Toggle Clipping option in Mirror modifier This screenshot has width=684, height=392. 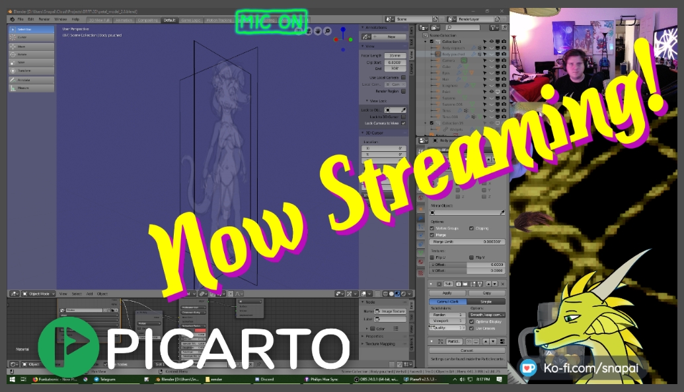(471, 228)
